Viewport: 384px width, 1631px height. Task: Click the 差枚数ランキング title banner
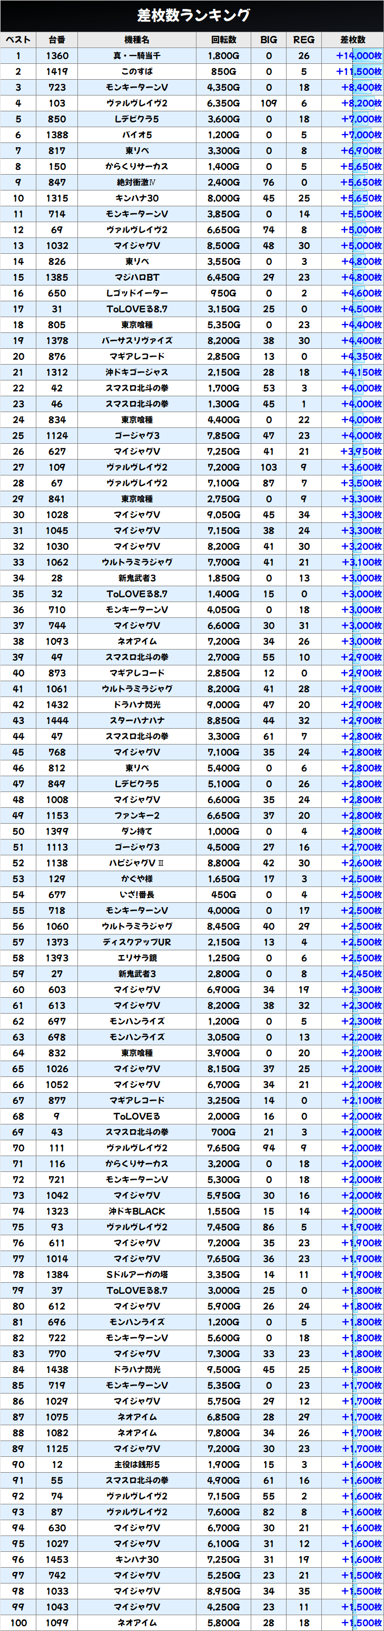pos(192,15)
